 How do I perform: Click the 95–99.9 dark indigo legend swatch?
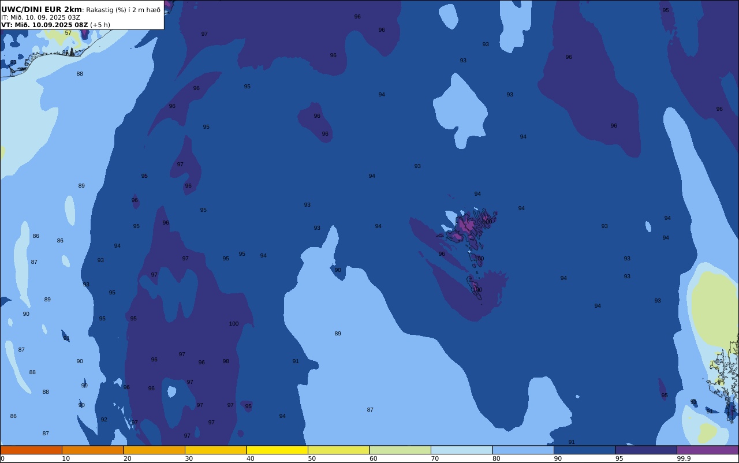pos(646,450)
